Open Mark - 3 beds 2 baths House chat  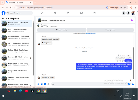coord(16,30)
